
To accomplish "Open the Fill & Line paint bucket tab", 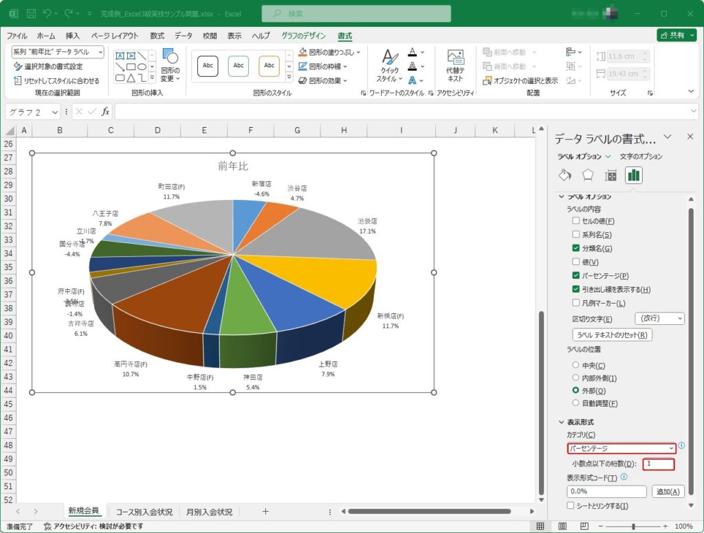I will (x=565, y=175).
